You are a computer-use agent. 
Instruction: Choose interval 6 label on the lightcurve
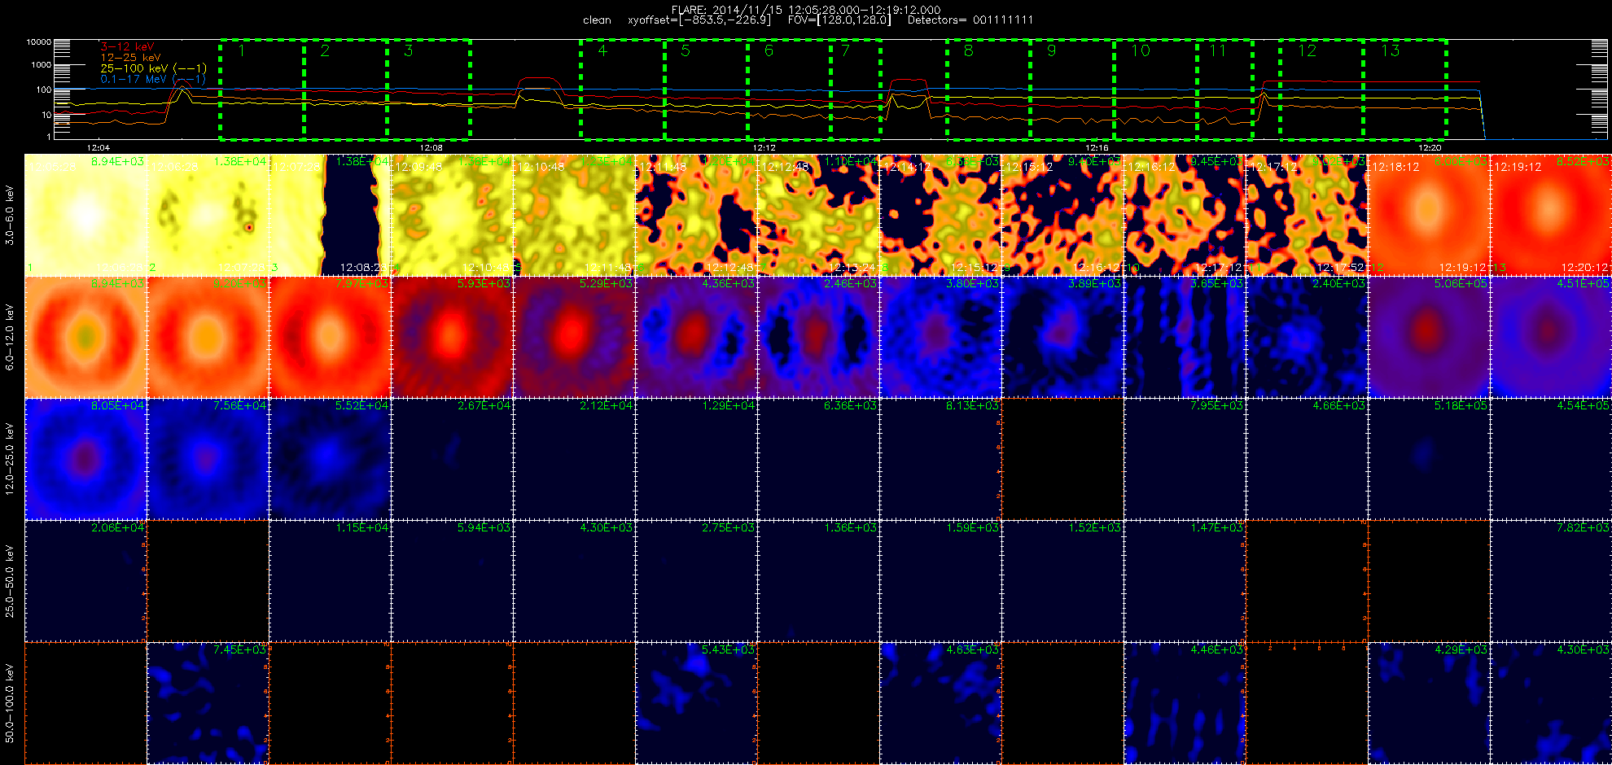pyautogui.click(x=769, y=50)
